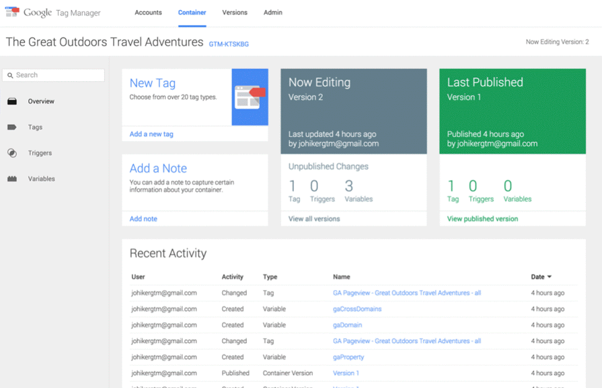The height and width of the screenshot is (388, 602).
Task: Click the Activity column header
Action: pyautogui.click(x=232, y=277)
